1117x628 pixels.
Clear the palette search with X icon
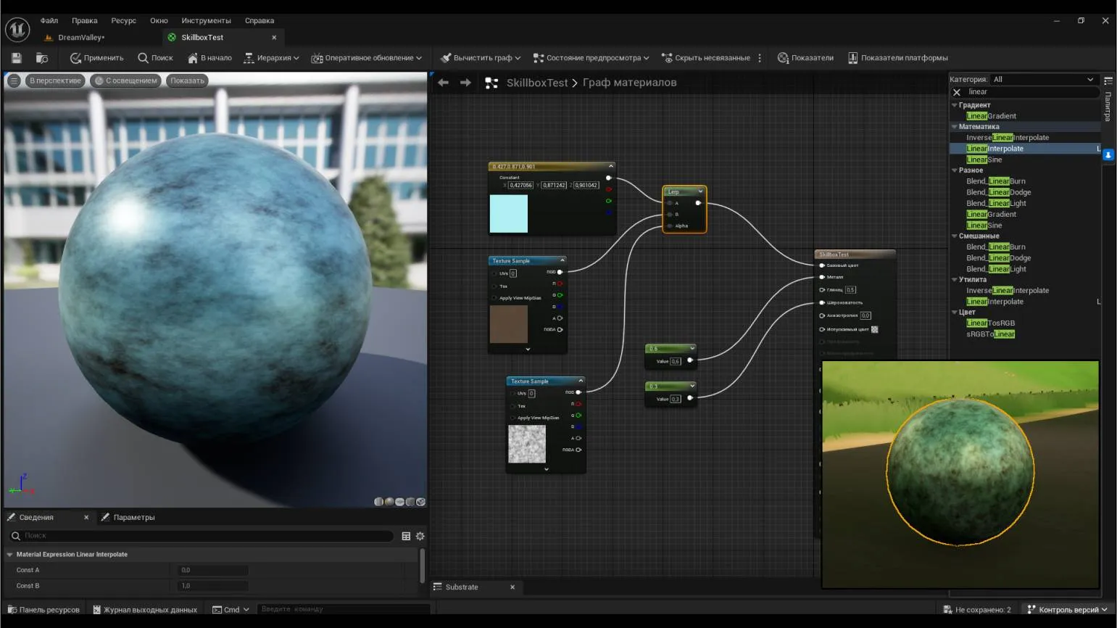tap(957, 92)
